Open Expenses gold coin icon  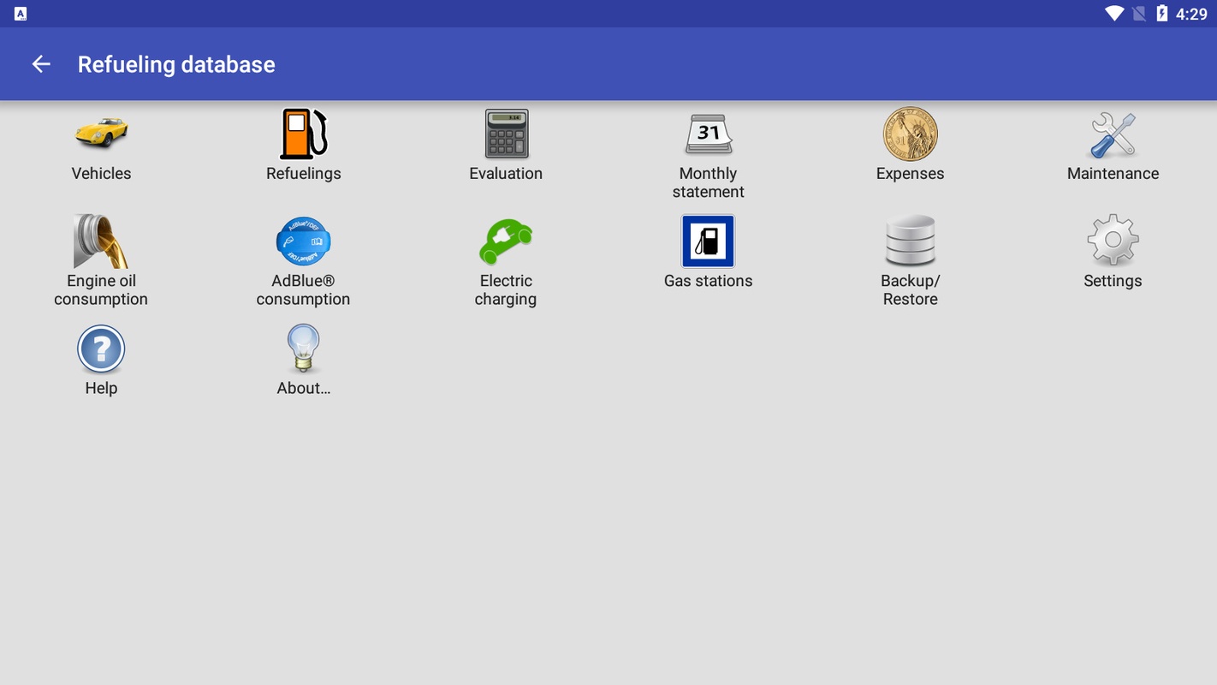910,134
